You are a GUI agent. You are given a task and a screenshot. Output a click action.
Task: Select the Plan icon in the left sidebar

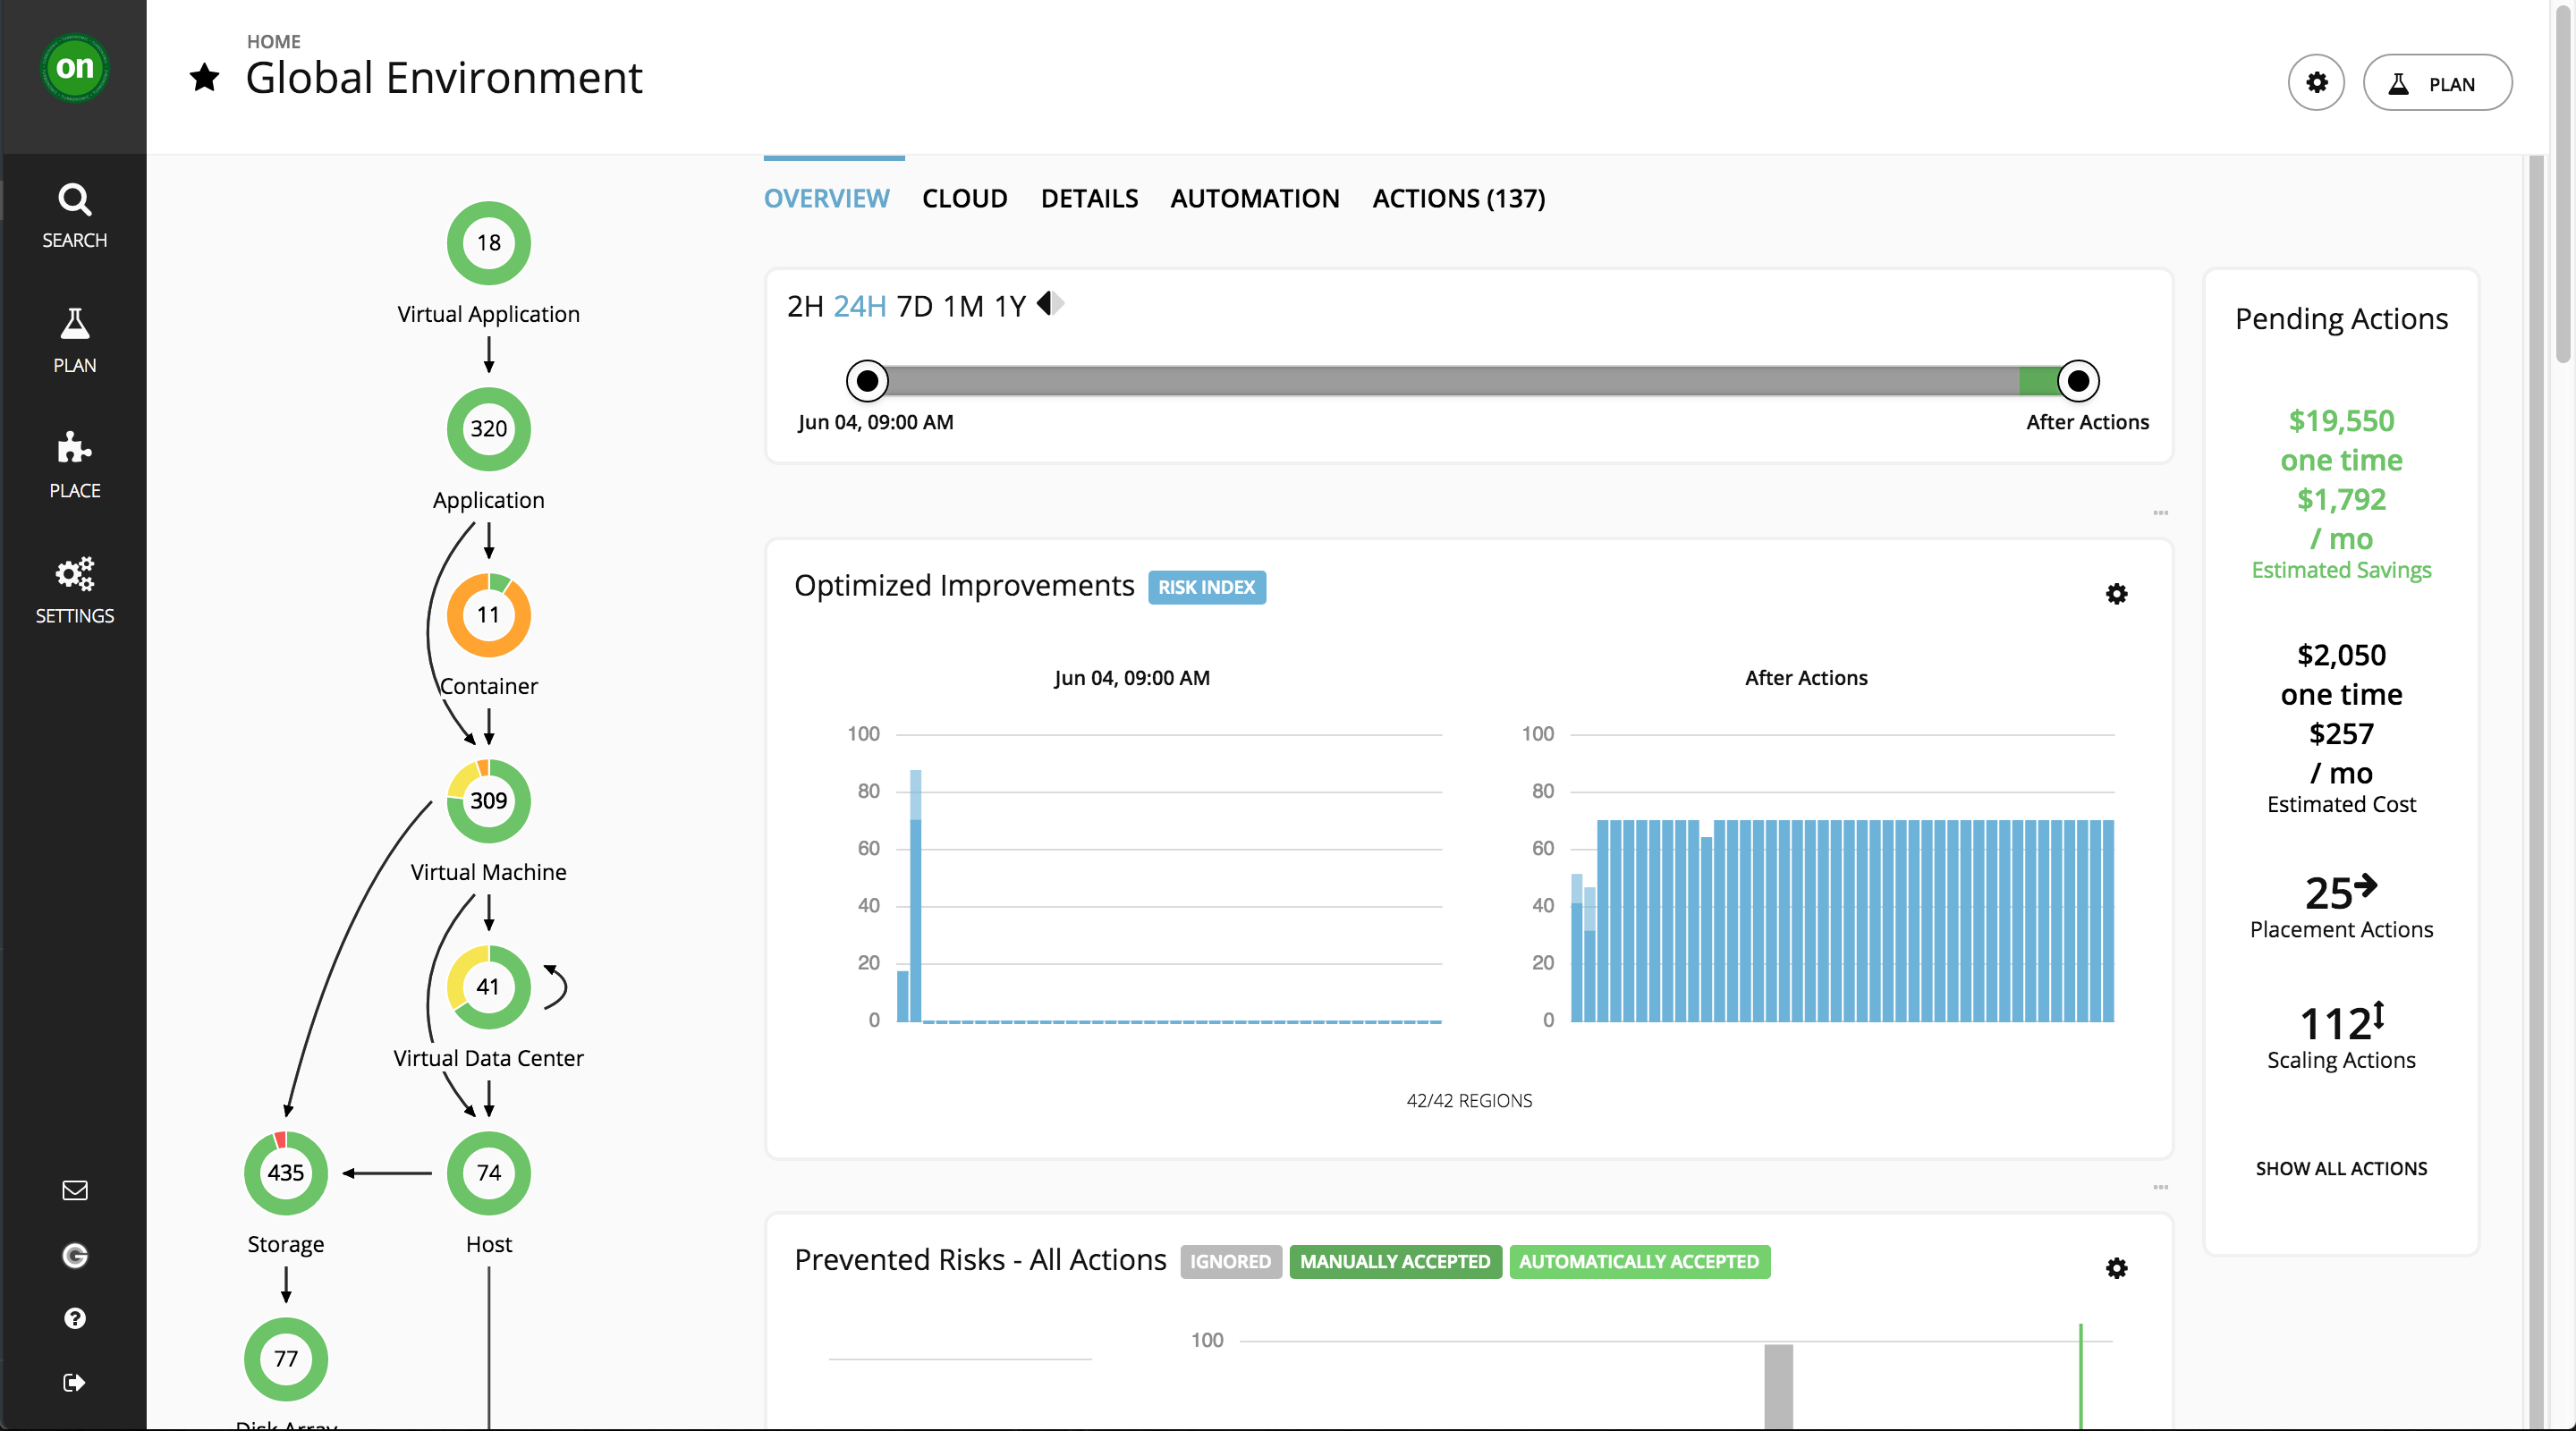coord(74,340)
